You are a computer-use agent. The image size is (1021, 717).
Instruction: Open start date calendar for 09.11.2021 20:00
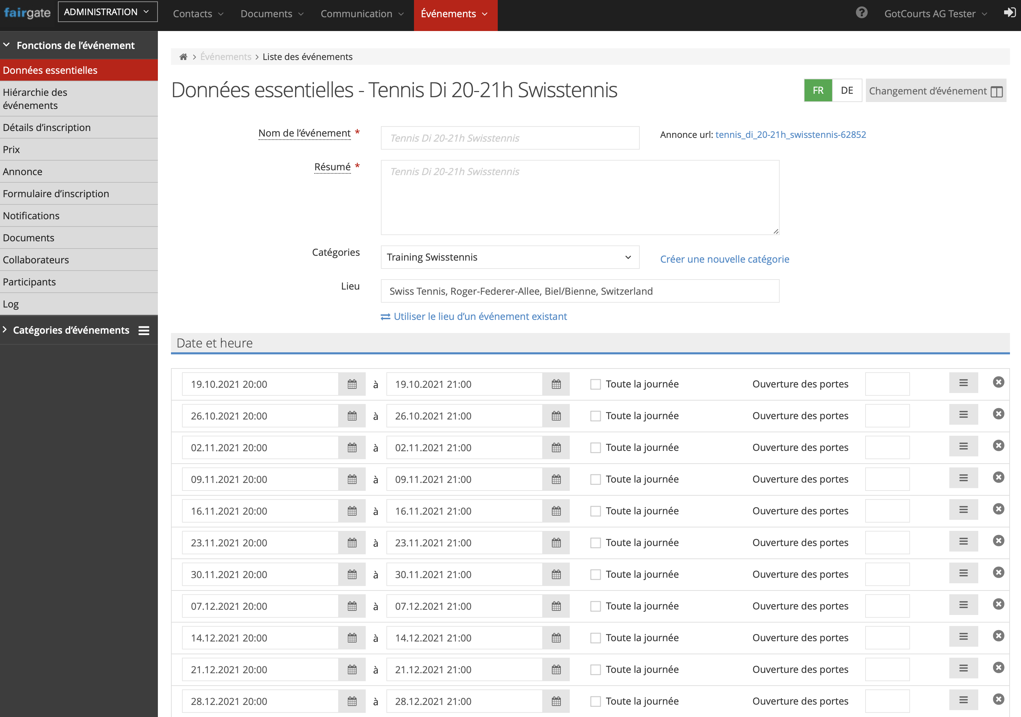(352, 479)
